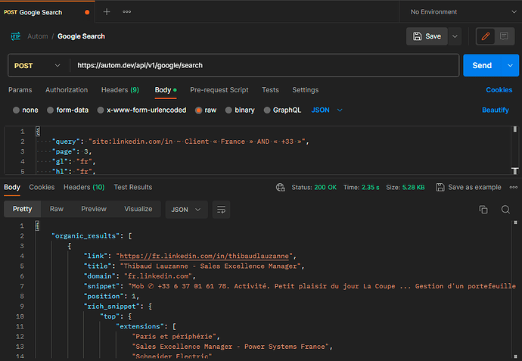Click the "gl": "fr" line
The width and height of the screenshot is (522, 361).
click(73, 161)
